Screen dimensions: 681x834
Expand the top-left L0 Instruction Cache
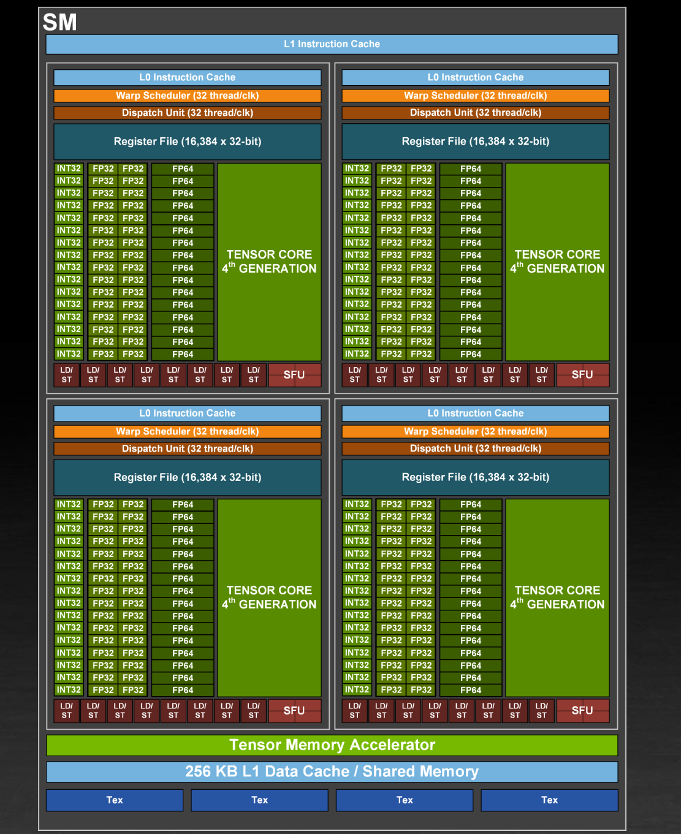(188, 77)
